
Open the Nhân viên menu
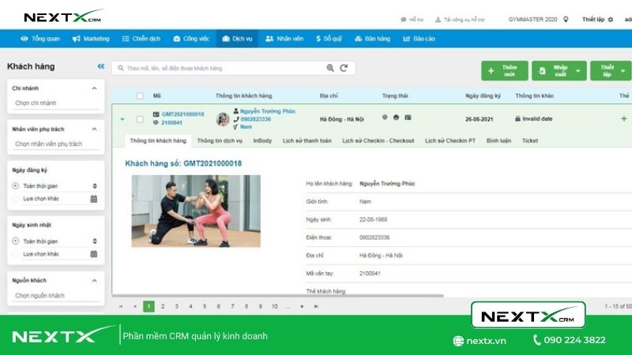tap(284, 39)
